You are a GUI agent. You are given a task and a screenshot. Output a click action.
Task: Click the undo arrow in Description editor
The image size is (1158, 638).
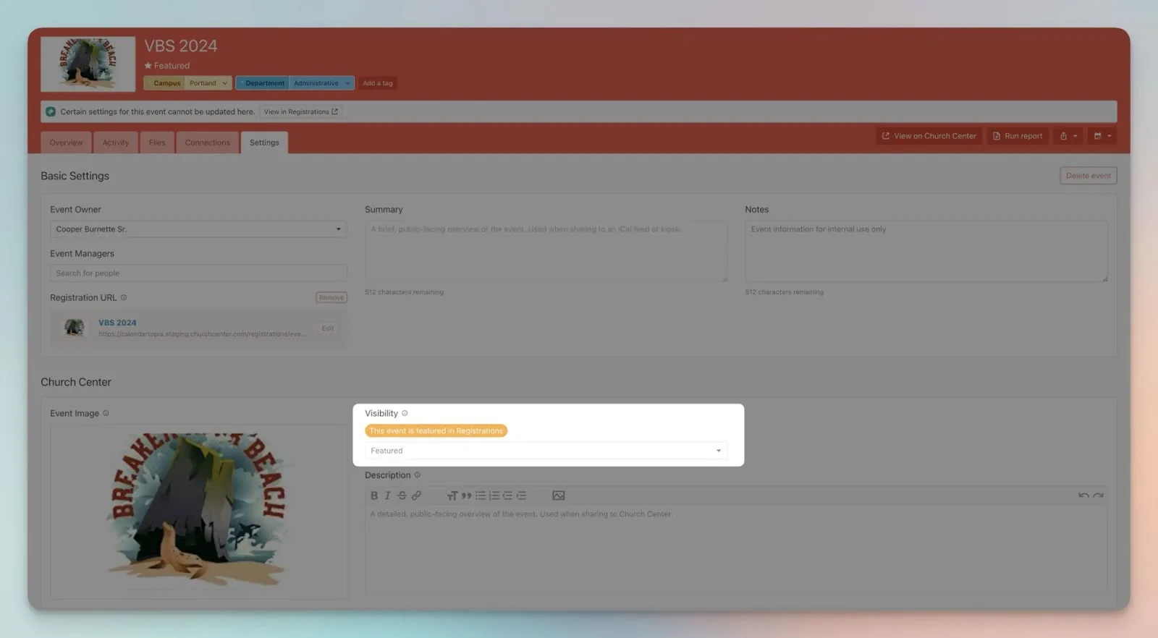[1083, 495]
